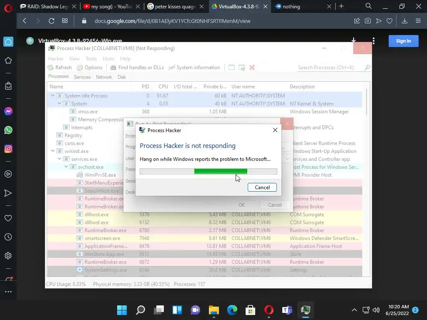Screen dimensions: 427x320
Task: Open the shopping bag sidebar icon
Action: click(x=8, y=86)
